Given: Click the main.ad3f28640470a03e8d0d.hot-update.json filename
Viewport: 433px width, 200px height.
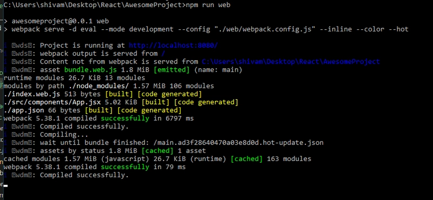Looking at the screenshot, I should 238,143.
